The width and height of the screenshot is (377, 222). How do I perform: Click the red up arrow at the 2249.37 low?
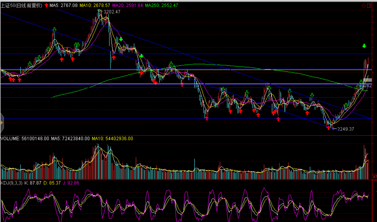coord(328,128)
